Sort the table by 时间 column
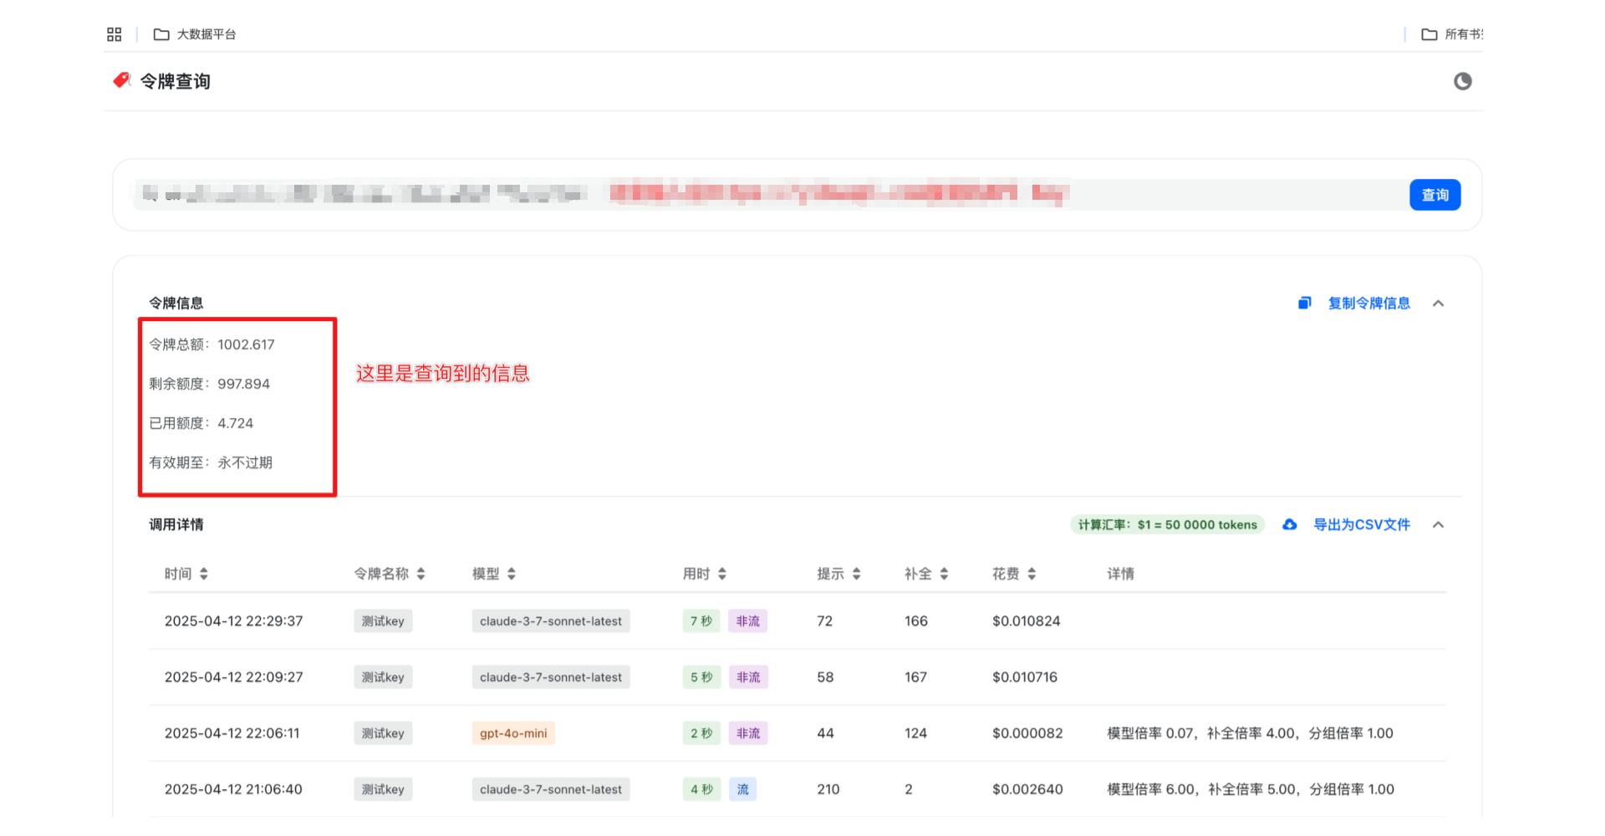 [x=203, y=573]
